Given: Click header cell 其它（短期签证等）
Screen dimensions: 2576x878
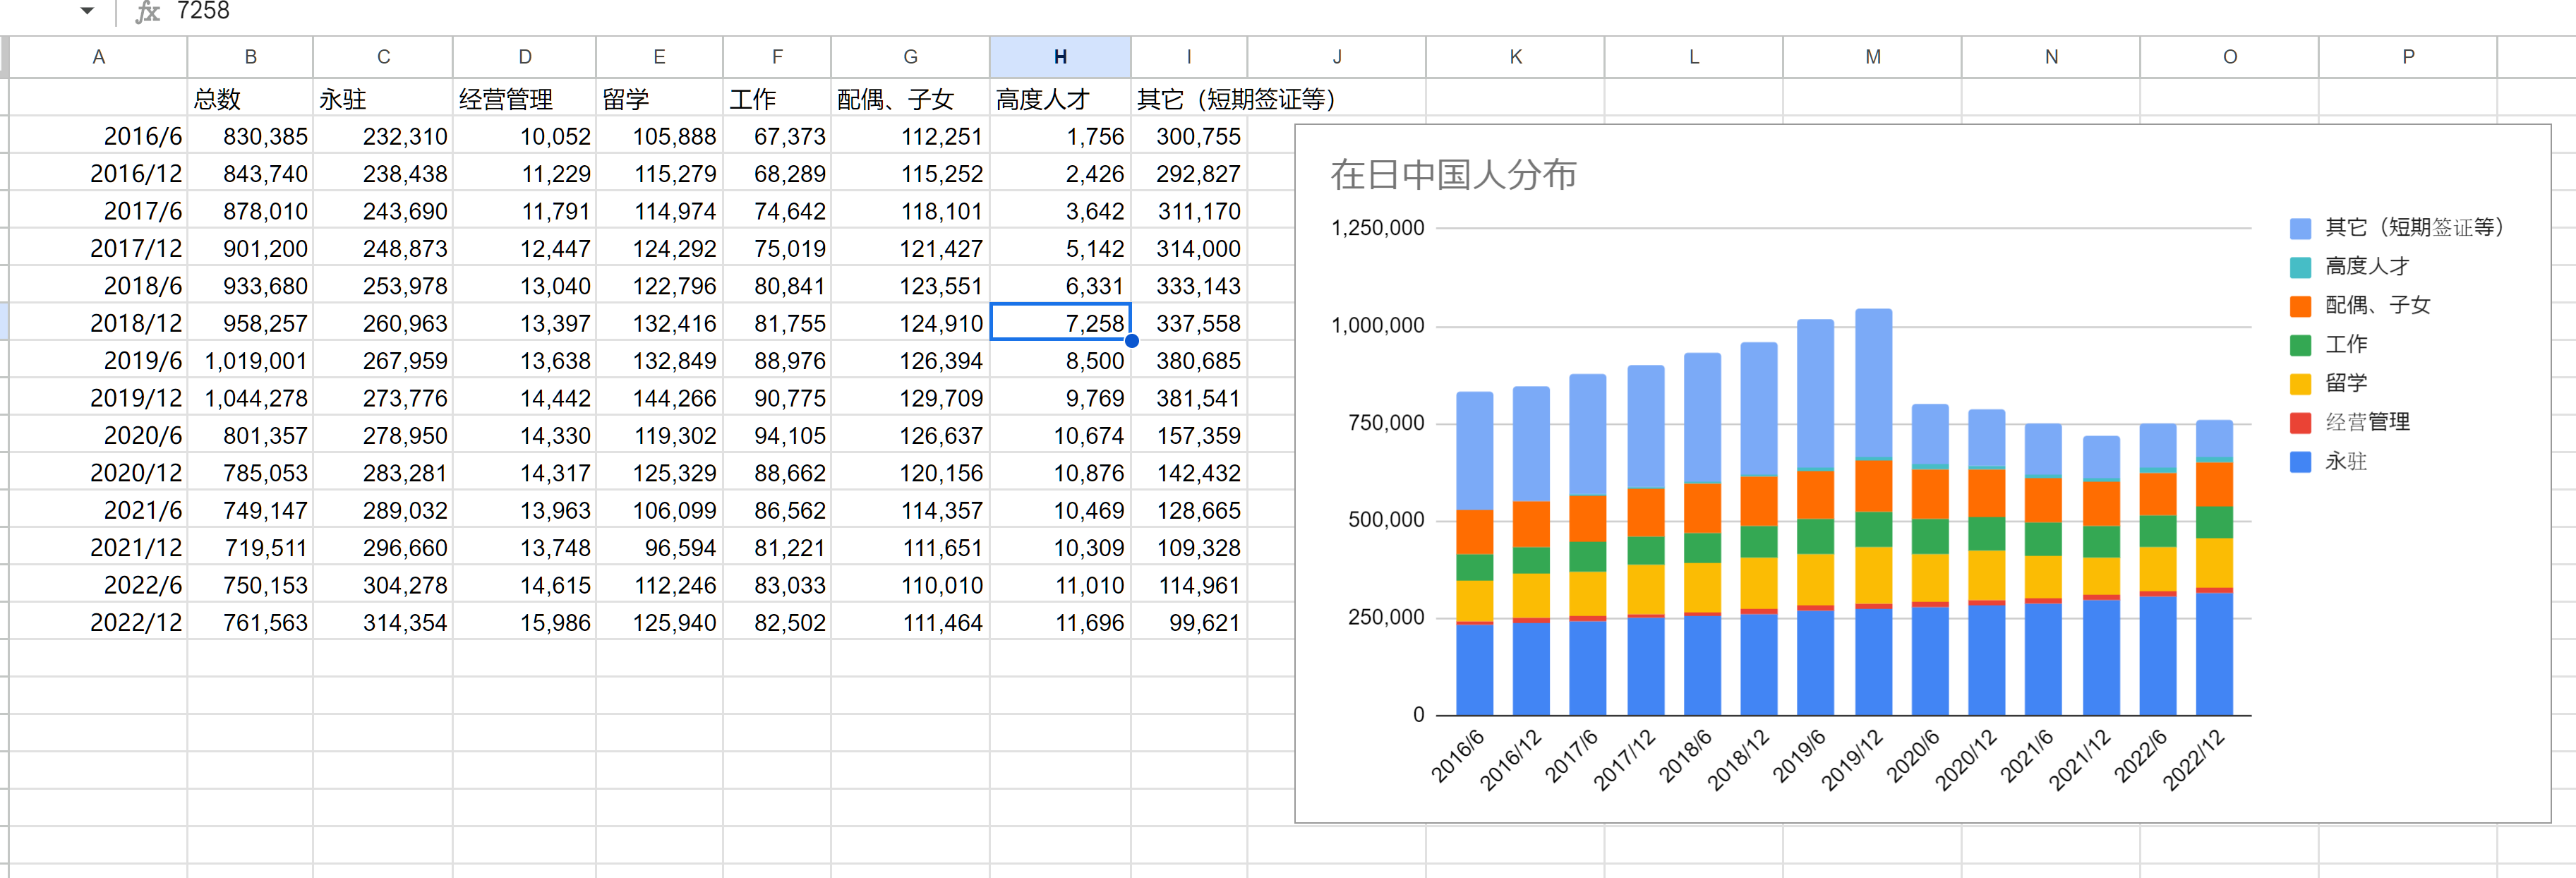Looking at the screenshot, I should tap(1236, 99).
